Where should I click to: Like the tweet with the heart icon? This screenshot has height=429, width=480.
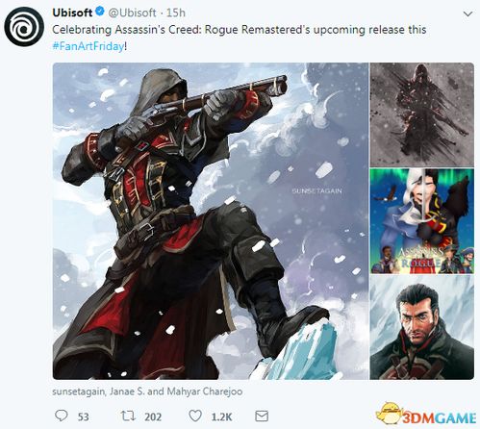[195, 416]
